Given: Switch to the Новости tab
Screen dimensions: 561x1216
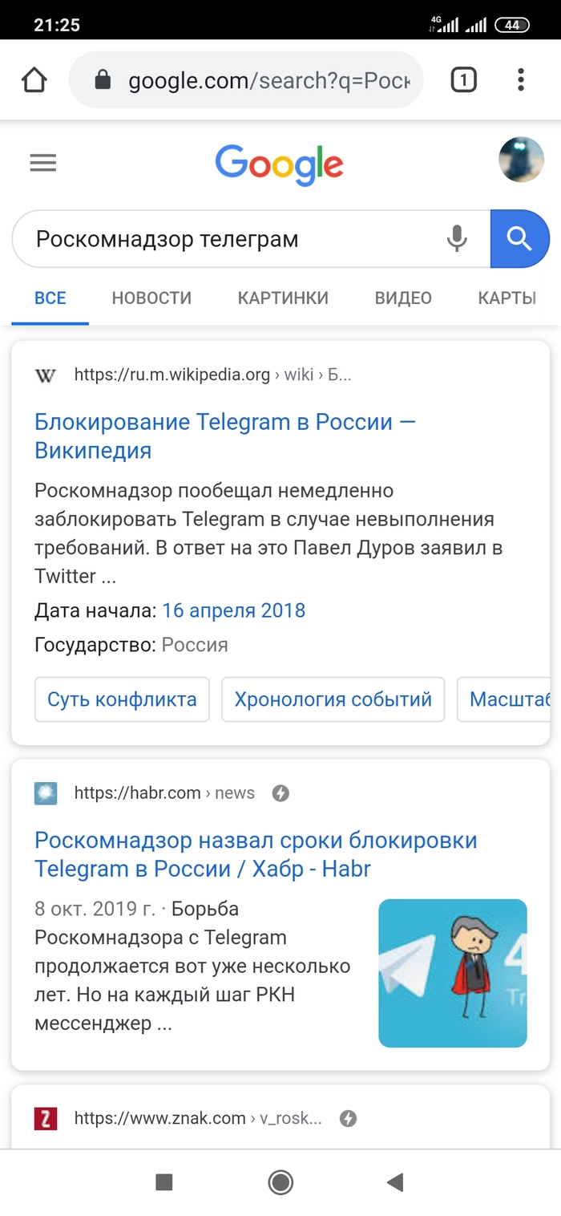Looking at the screenshot, I should [x=151, y=298].
